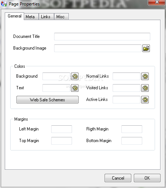Open color picker for Text color

pos(75,88)
